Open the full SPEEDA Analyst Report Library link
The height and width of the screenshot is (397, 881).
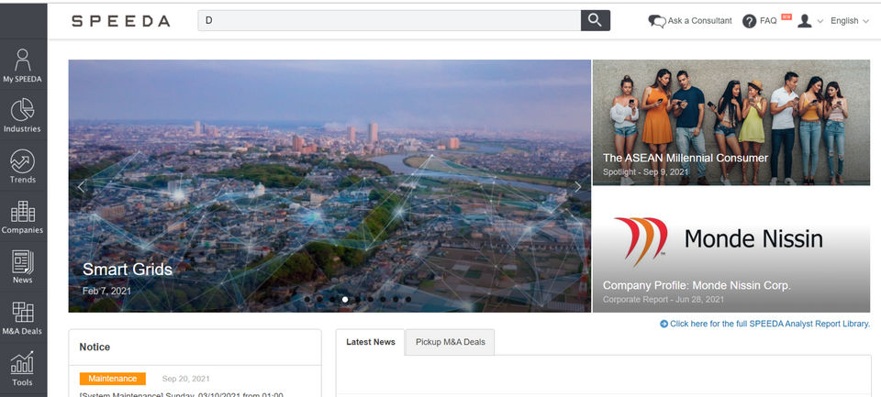click(764, 324)
